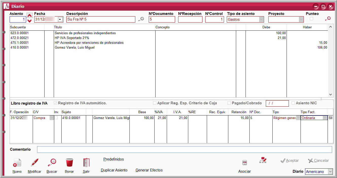Image resolution: width=337 pixels, height=178 pixels.
Task: Toggle the Inv. checkbox in IVA row
Action: click(x=56, y=118)
